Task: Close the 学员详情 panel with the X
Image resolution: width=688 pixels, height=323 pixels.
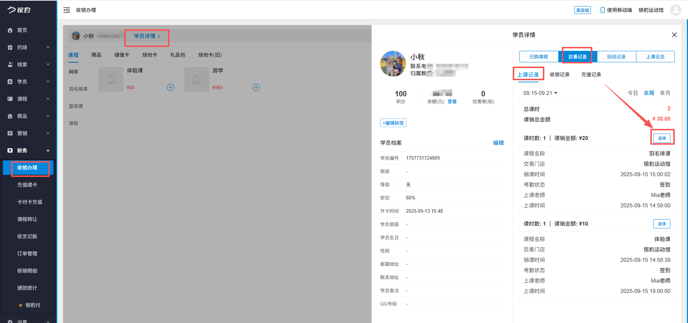Action: click(x=674, y=35)
